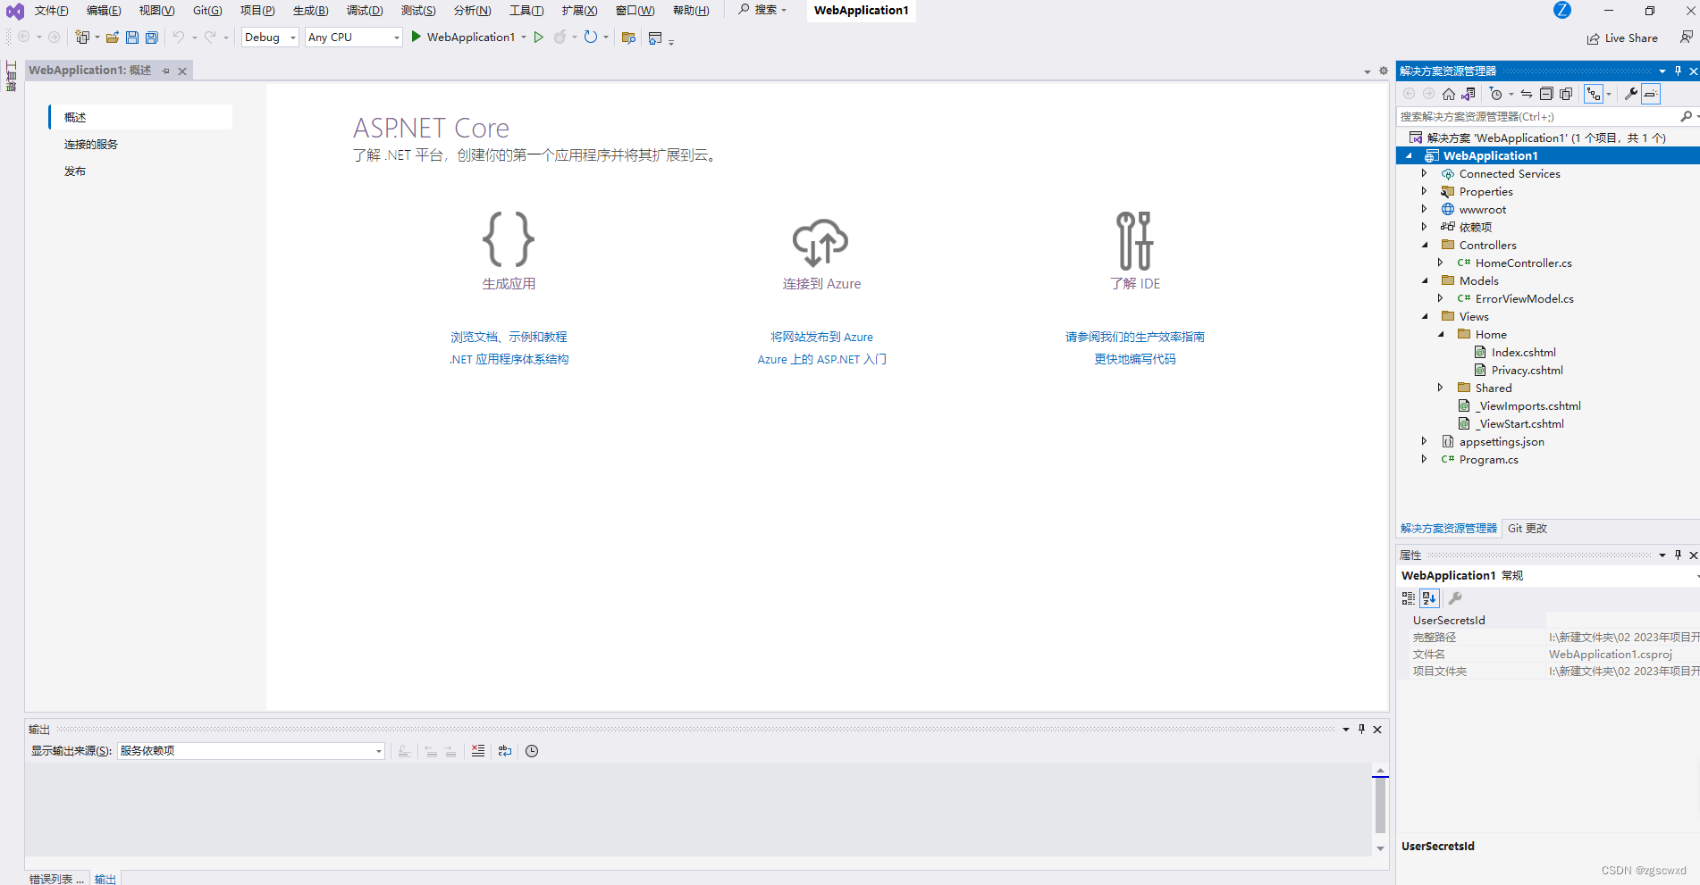1700x885 pixels.
Task: Select Index.cshtml in the solution tree
Action: (x=1523, y=352)
